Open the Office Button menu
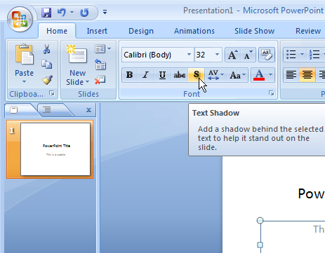The width and height of the screenshot is (325, 253). pos(20,19)
